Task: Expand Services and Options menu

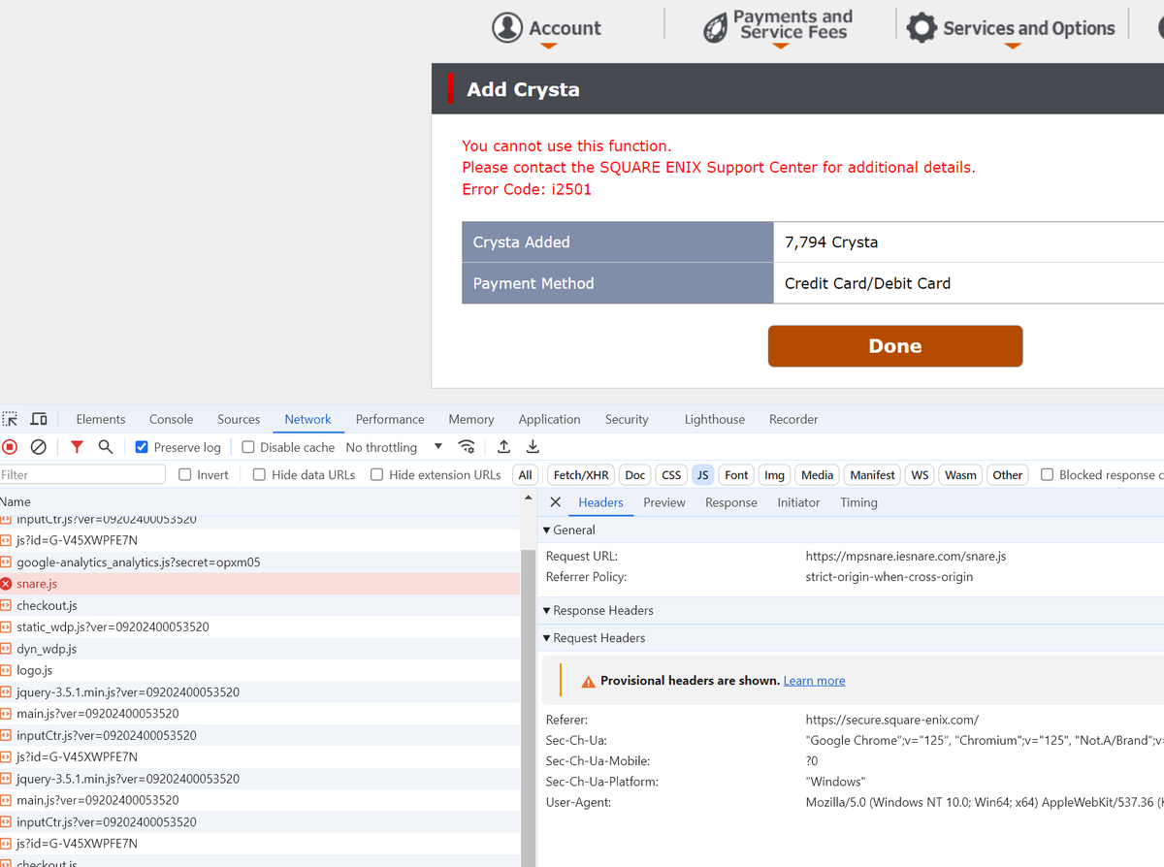Action: tap(1013, 46)
